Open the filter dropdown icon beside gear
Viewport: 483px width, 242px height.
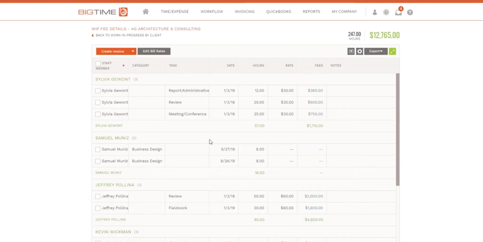tap(351, 51)
